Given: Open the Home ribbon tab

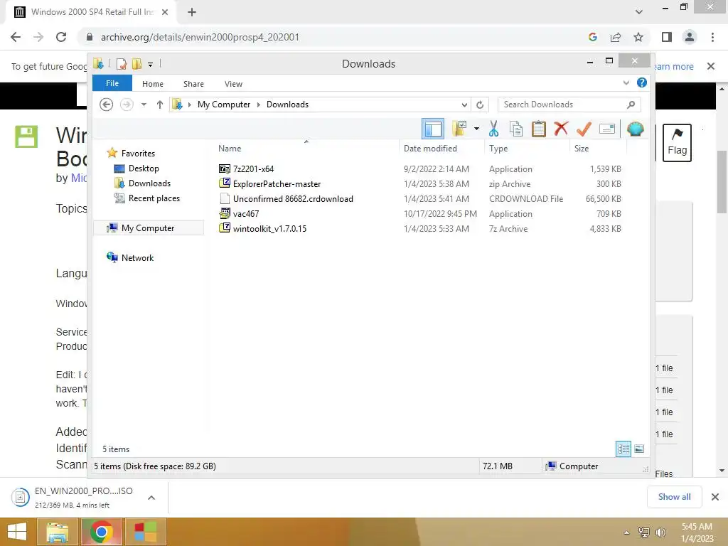Looking at the screenshot, I should [x=153, y=84].
